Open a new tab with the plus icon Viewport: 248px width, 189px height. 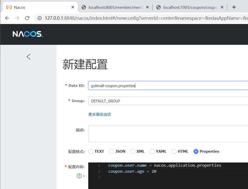click(234, 7)
